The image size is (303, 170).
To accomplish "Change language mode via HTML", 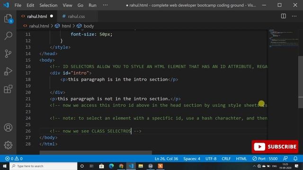I will coord(241,159).
